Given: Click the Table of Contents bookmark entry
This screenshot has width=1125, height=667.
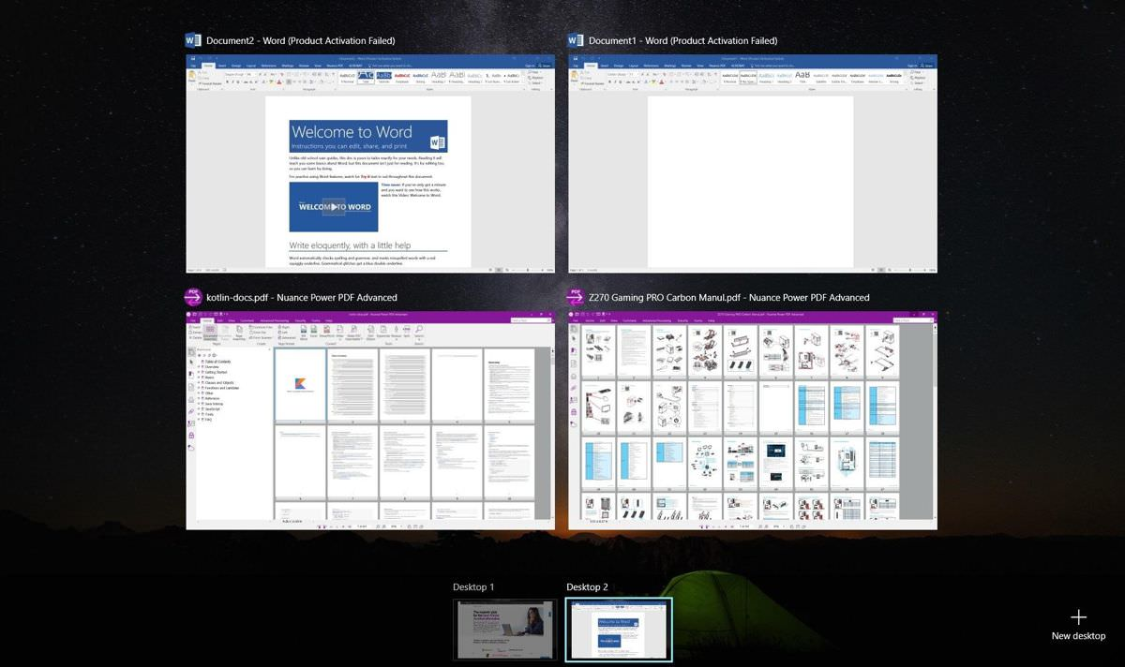Looking at the screenshot, I should point(217,362).
